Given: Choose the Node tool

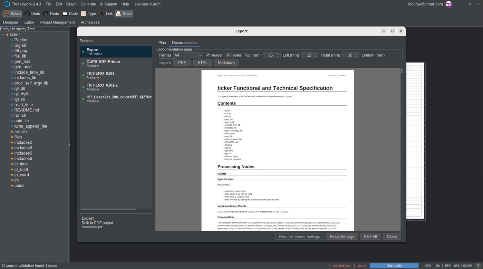Looking at the screenshot, I should click(70, 13).
